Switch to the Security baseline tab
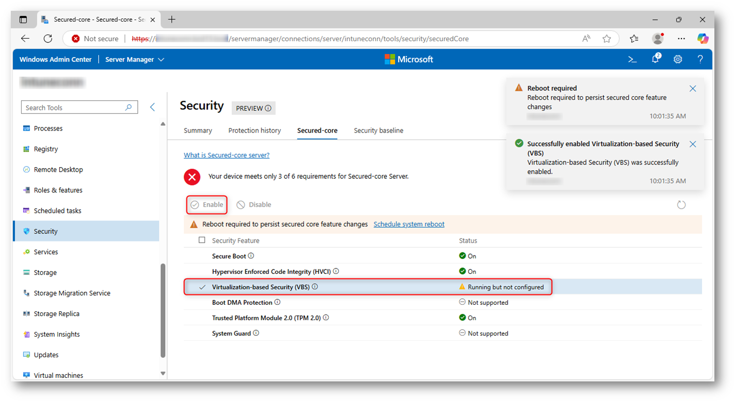 [379, 131]
